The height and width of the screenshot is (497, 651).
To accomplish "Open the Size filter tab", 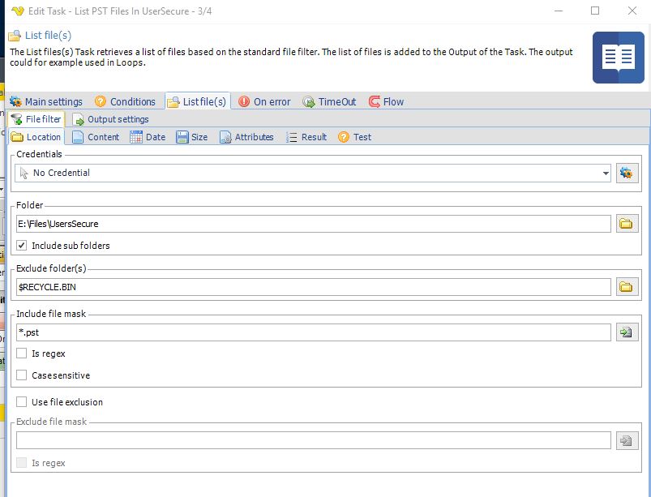I will pos(192,137).
